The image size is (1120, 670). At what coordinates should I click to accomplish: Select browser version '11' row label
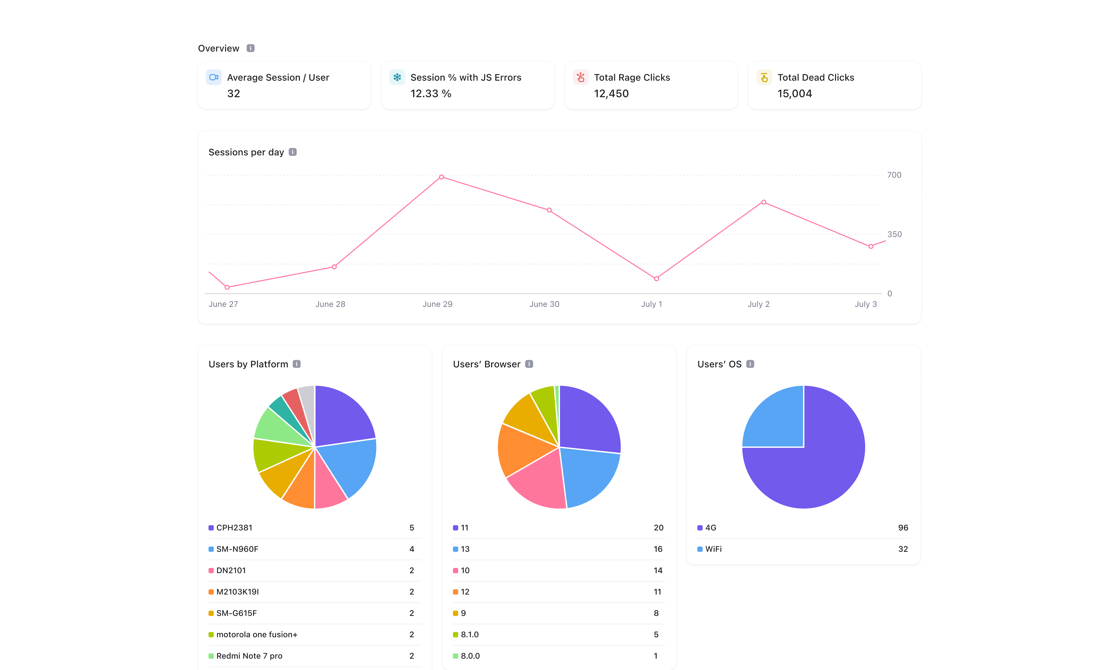pyautogui.click(x=465, y=528)
